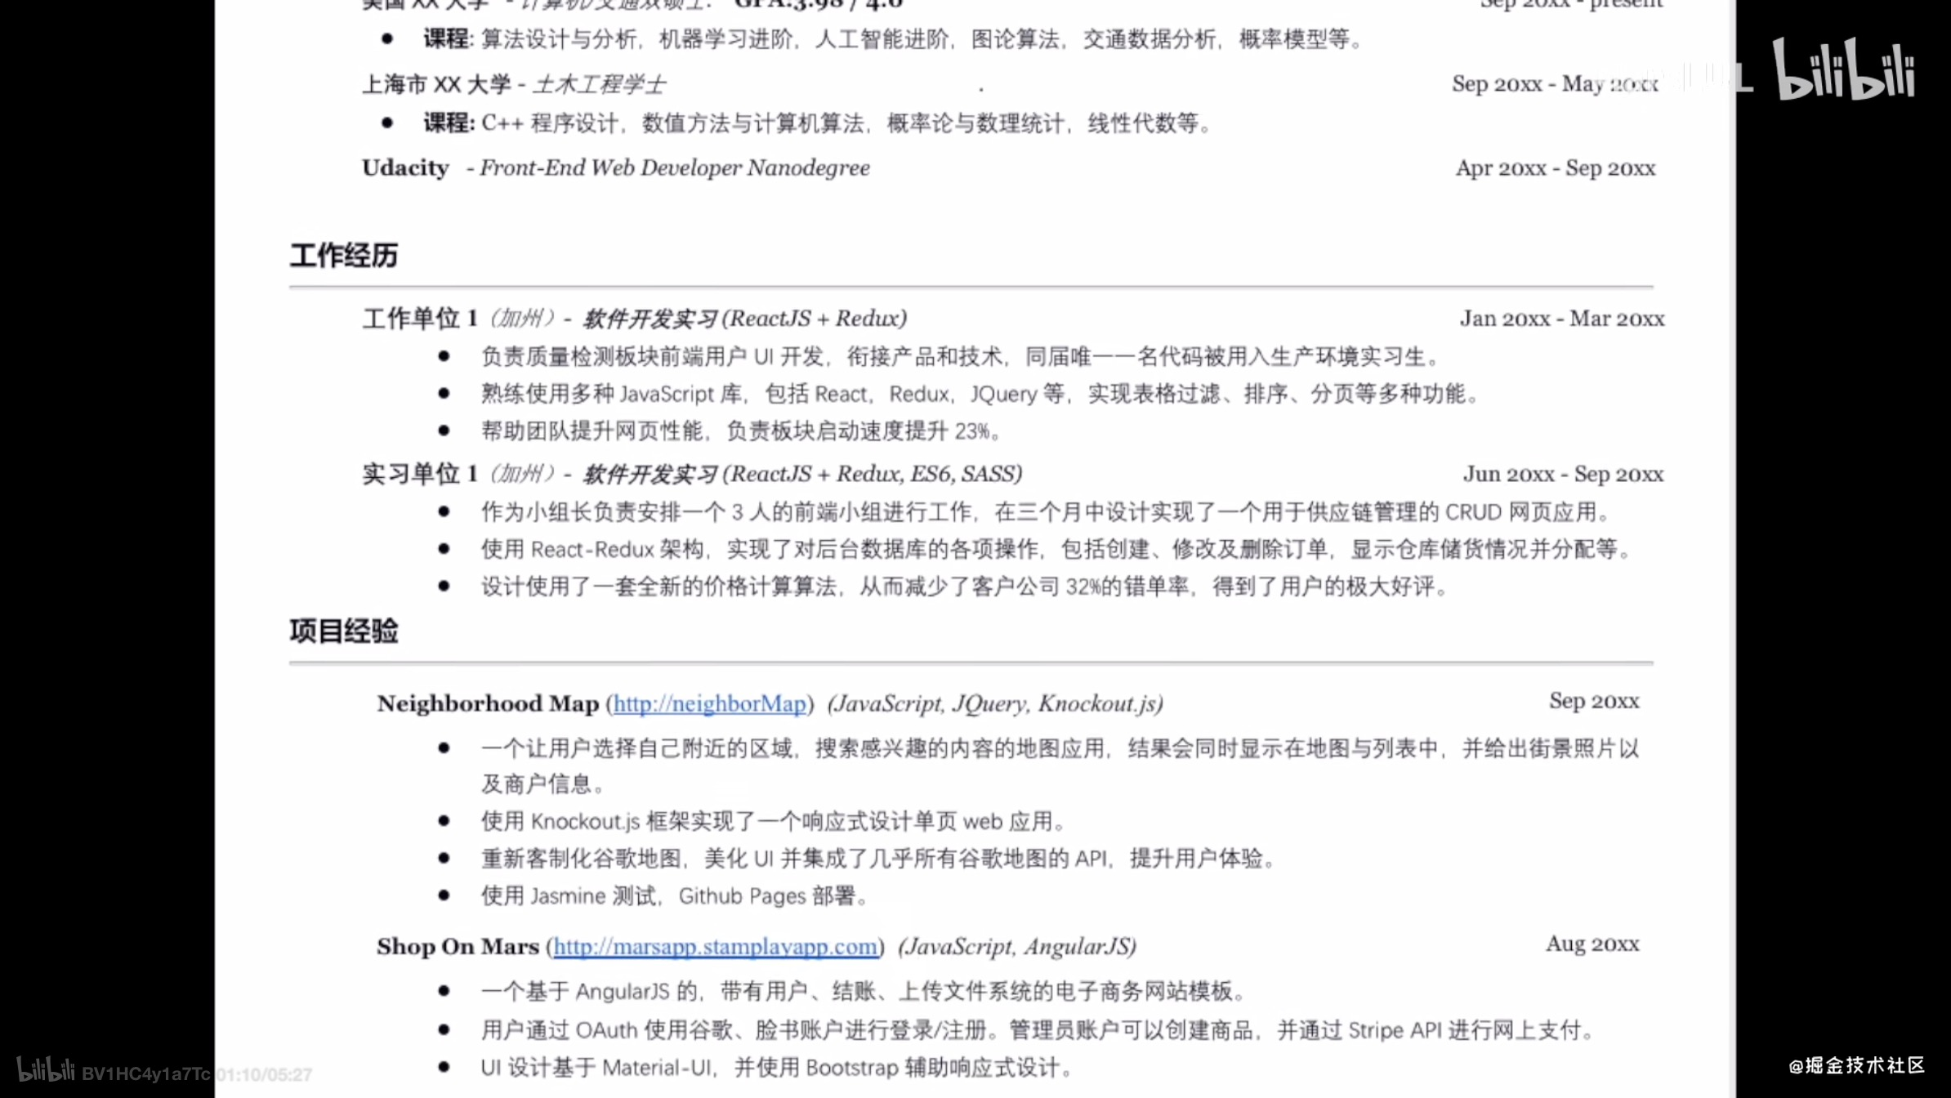This screenshot has height=1098, width=1951.
Task: Click the Shop On Mars project title
Action: click(x=458, y=947)
